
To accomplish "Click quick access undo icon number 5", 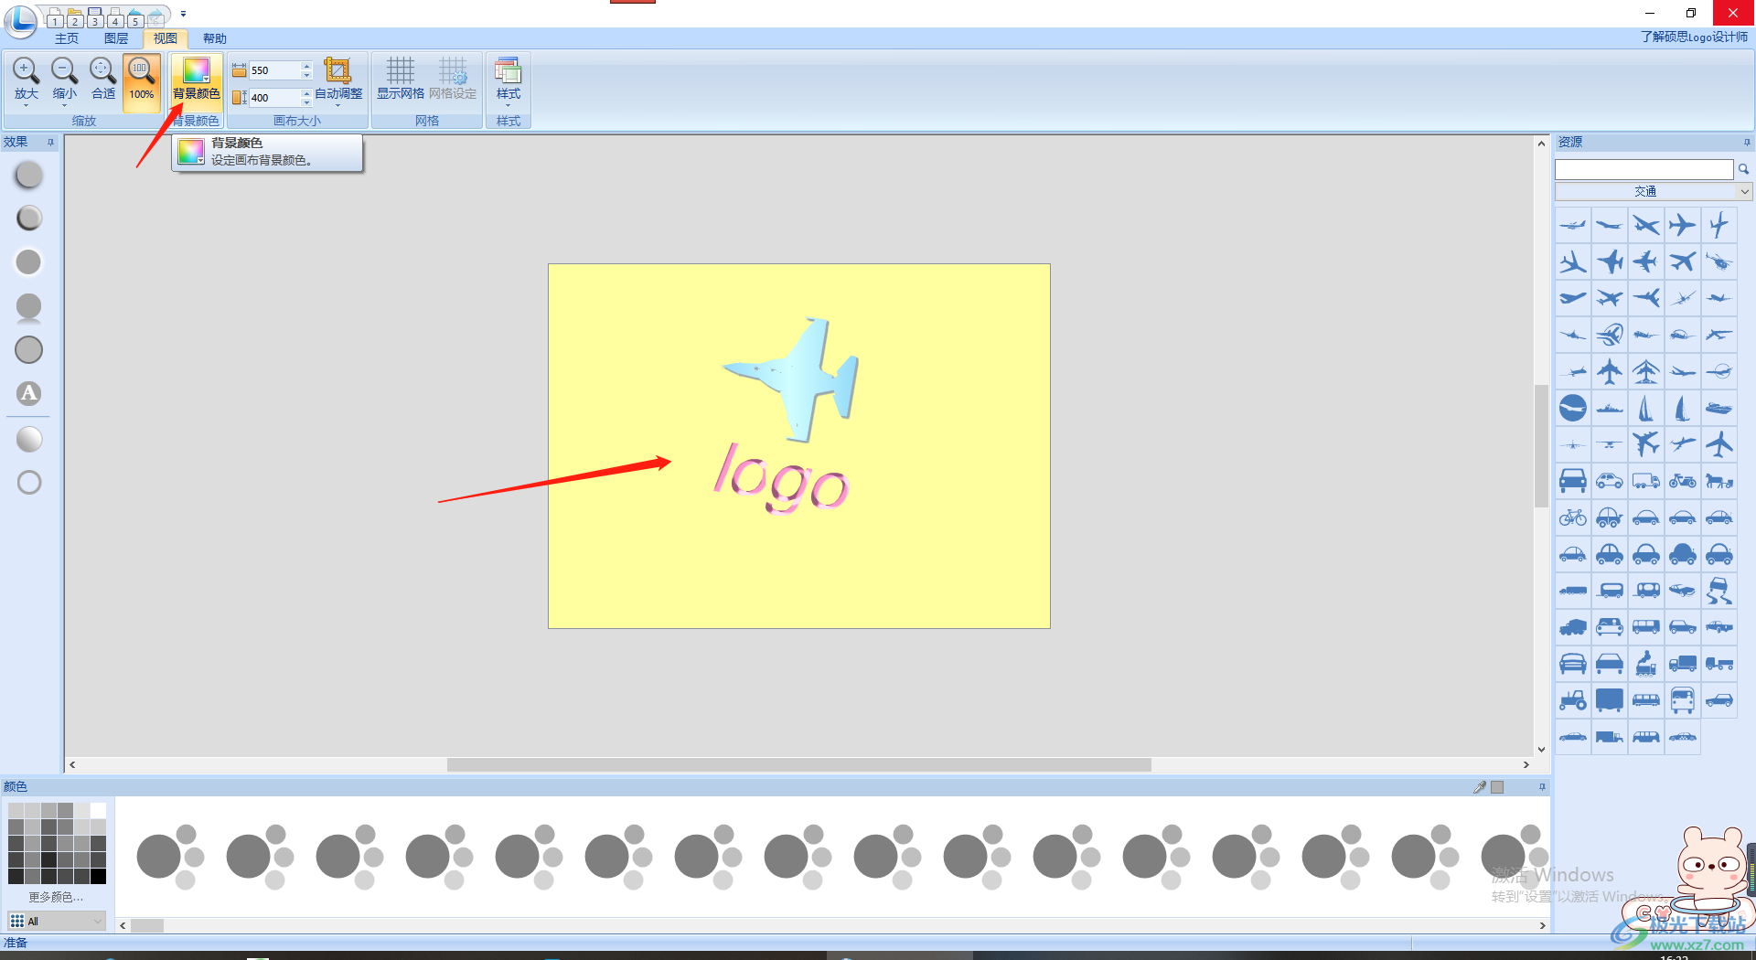I will (135, 17).
